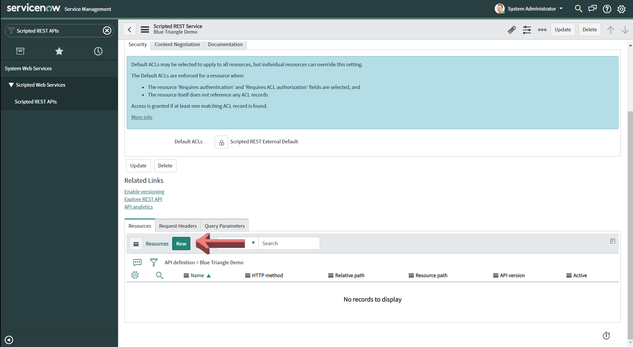Switch to Query Parameters tab

tap(225, 226)
